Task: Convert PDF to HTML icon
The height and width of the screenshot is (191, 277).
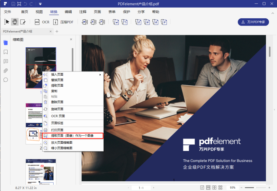Action: point(147,22)
